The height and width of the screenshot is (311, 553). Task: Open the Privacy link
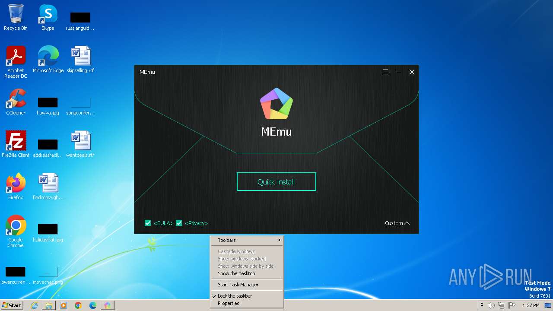[196, 223]
